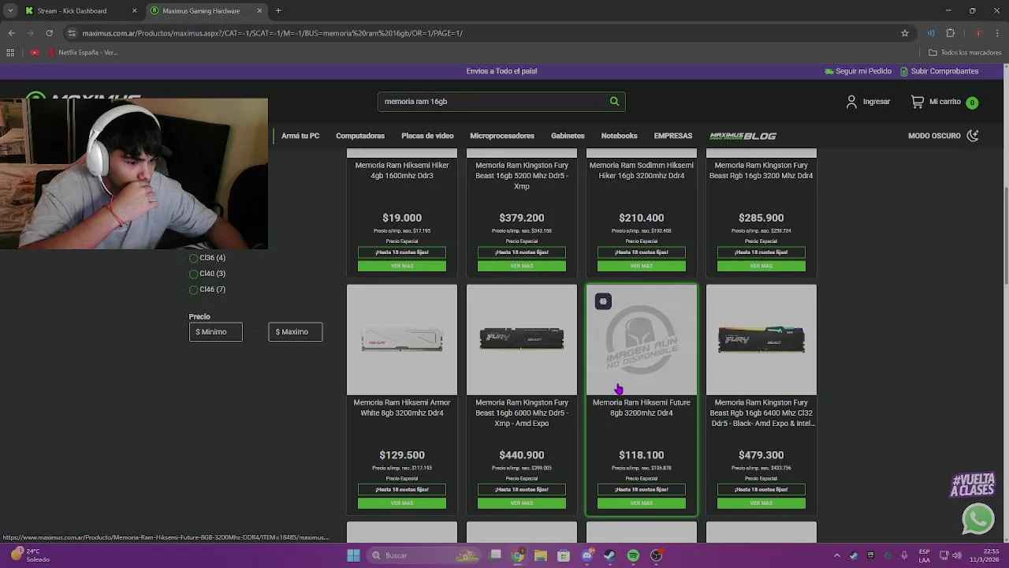Open OBS Studio from the taskbar
Viewport: 1009px width, 568px height.
pyautogui.click(x=656, y=555)
